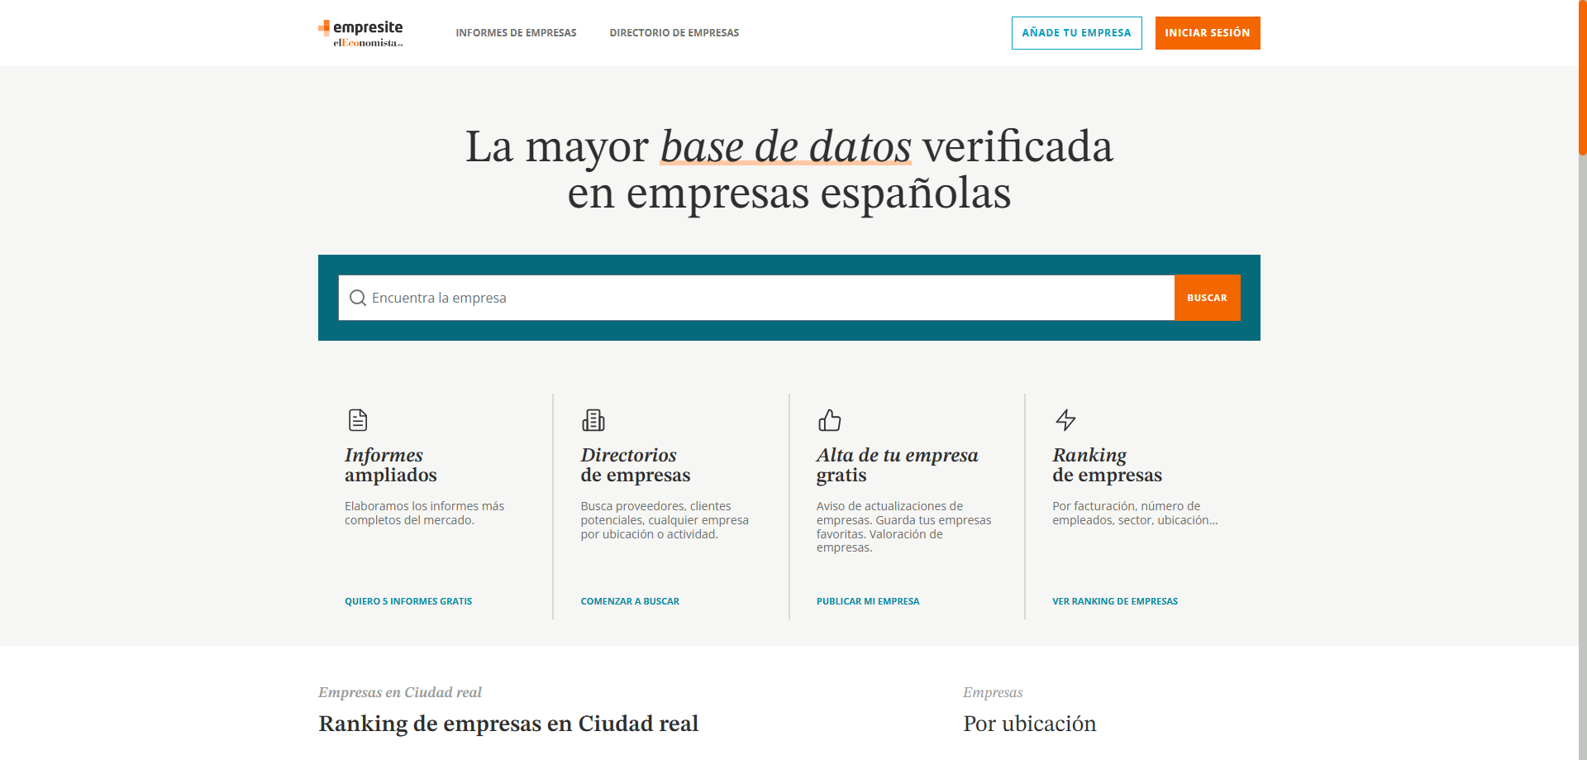The width and height of the screenshot is (1587, 760).
Task: Click the lightning bolt icon above Ranking de empresas
Action: (1065, 420)
